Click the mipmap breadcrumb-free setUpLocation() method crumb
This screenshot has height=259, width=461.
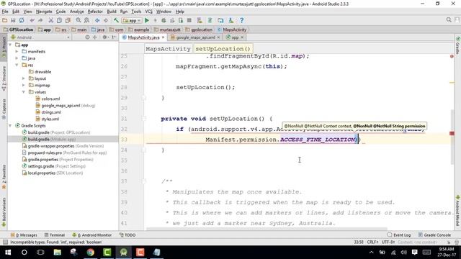pos(223,49)
